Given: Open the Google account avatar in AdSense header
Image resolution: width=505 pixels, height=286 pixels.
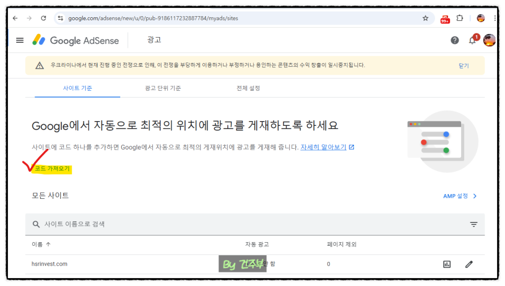Looking at the screenshot, I should [x=489, y=40].
